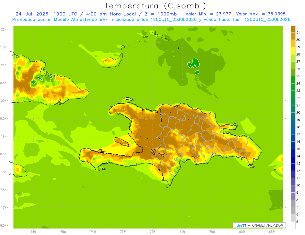The width and height of the screenshot is (305, 235).
Task: Click the "73W" longitude label
Action: point(123,231)
